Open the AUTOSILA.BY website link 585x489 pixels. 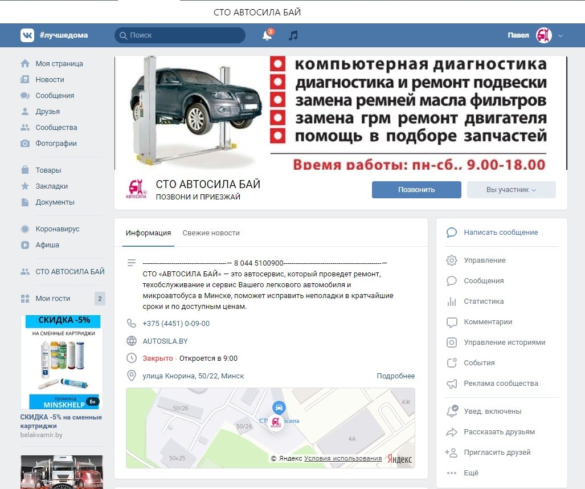(x=165, y=341)
